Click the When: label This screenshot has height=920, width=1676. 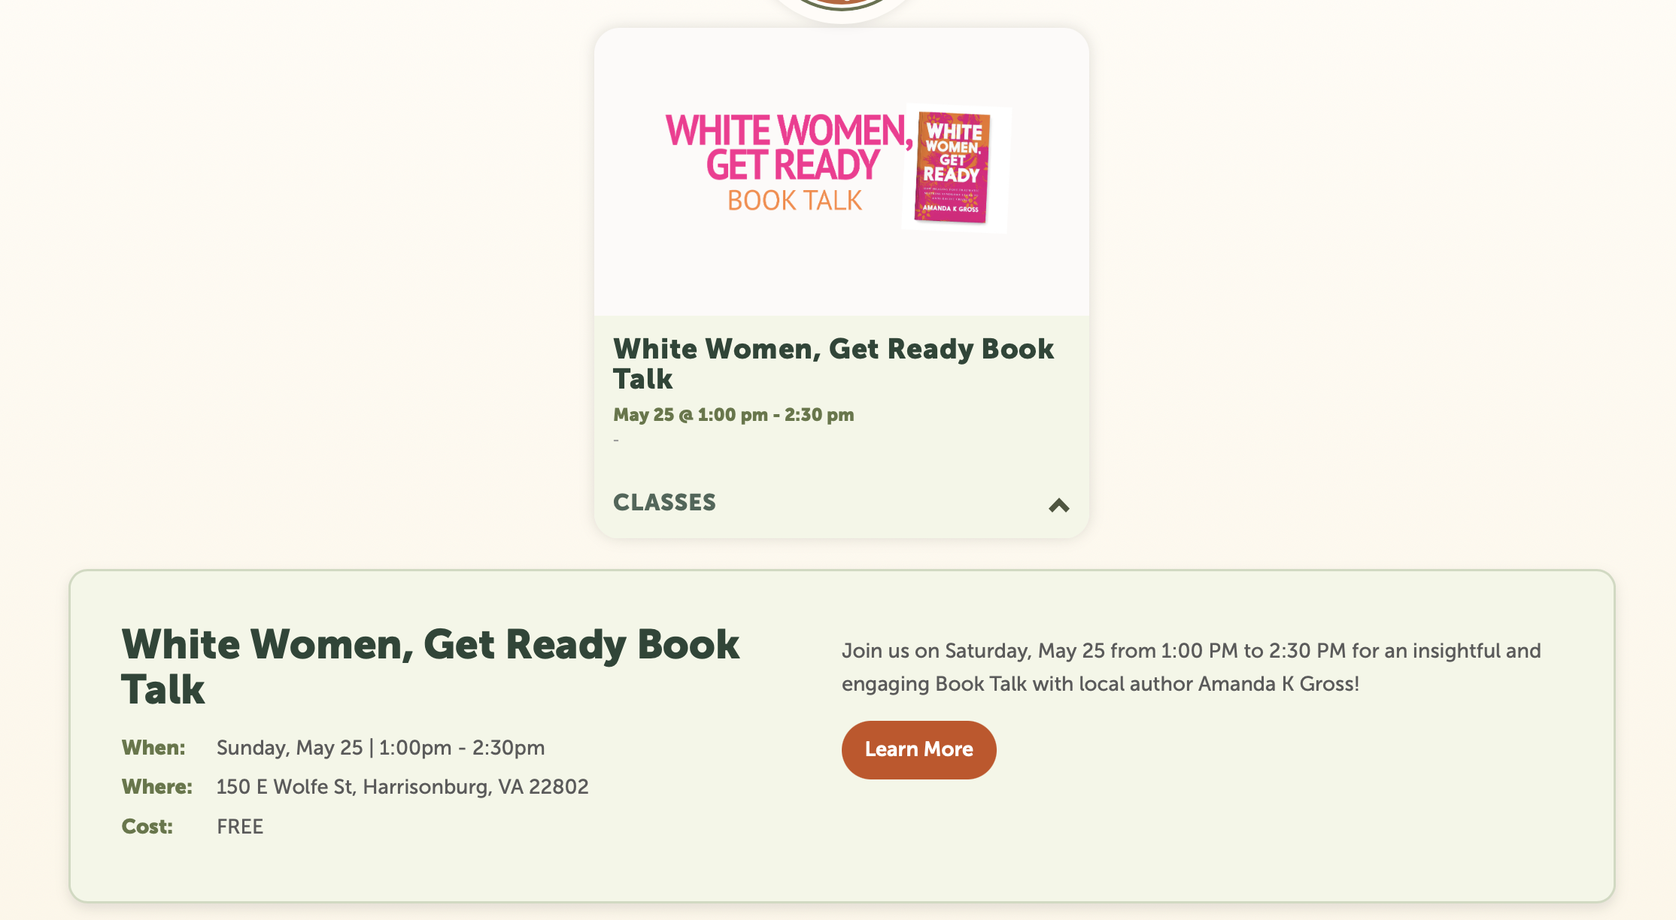coord(153,748)
